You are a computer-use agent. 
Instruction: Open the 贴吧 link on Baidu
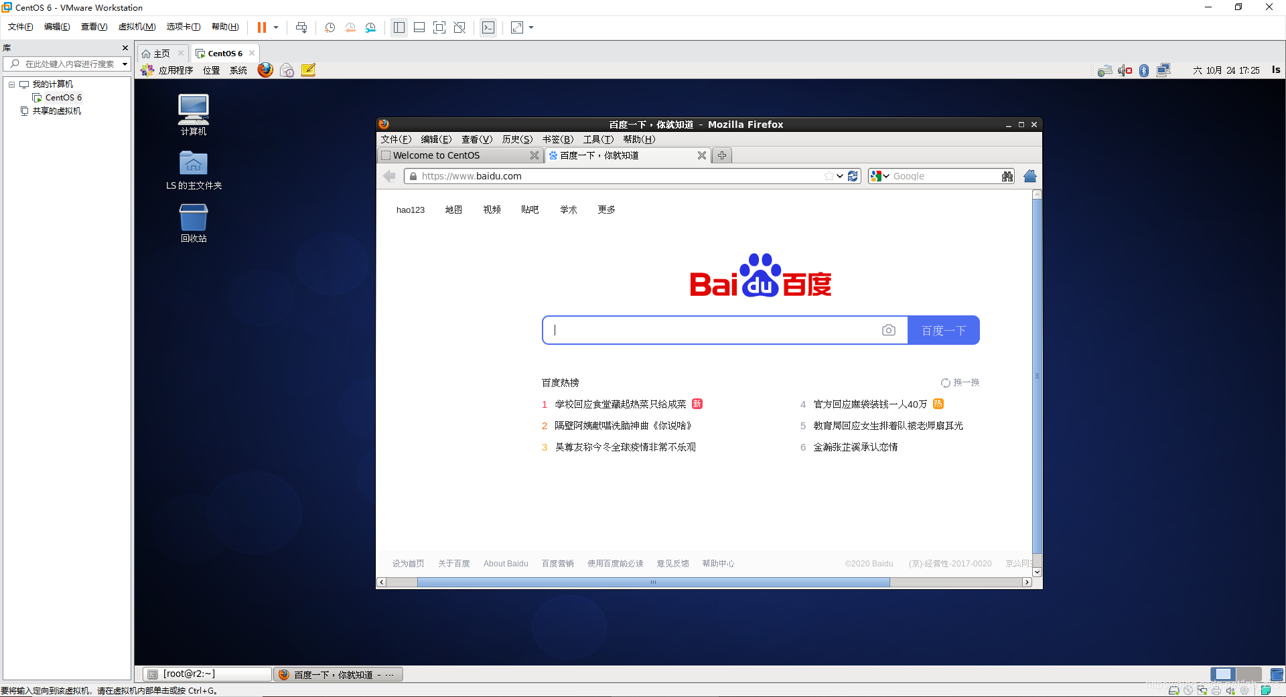530,210
